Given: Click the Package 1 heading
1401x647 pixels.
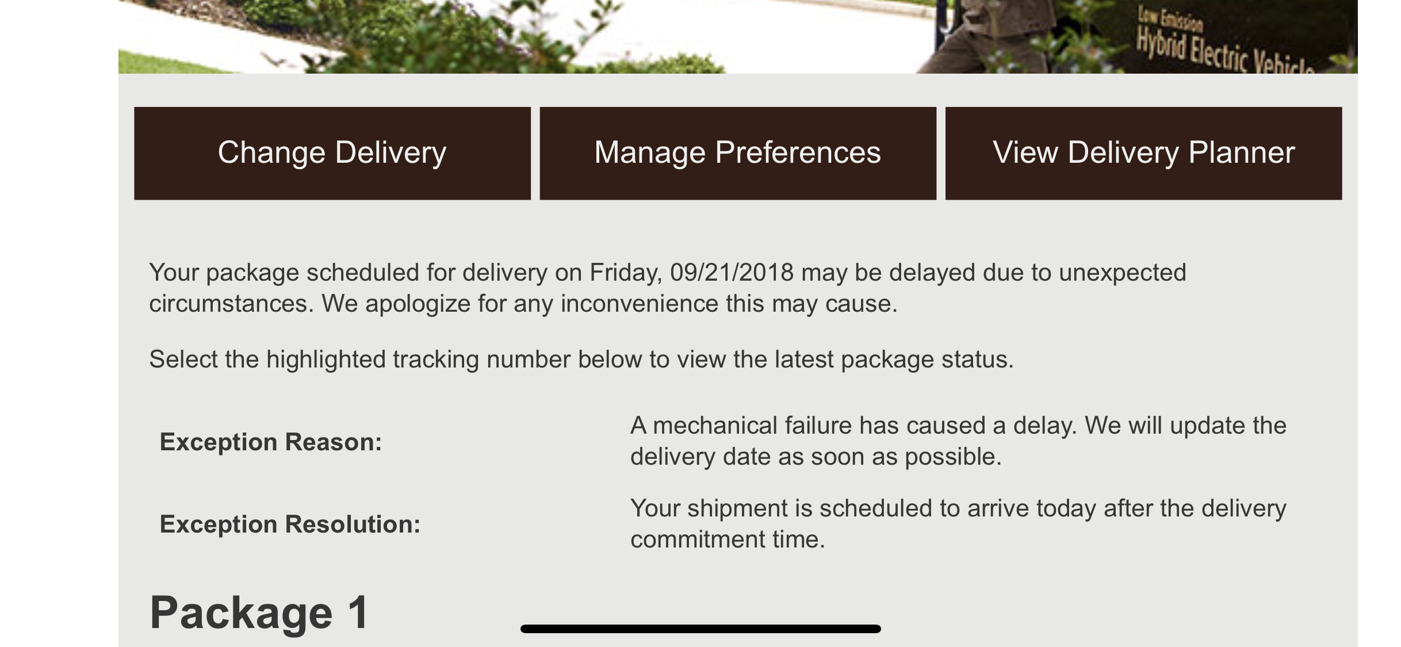Looking at the screenshot, I should point(259,612).
